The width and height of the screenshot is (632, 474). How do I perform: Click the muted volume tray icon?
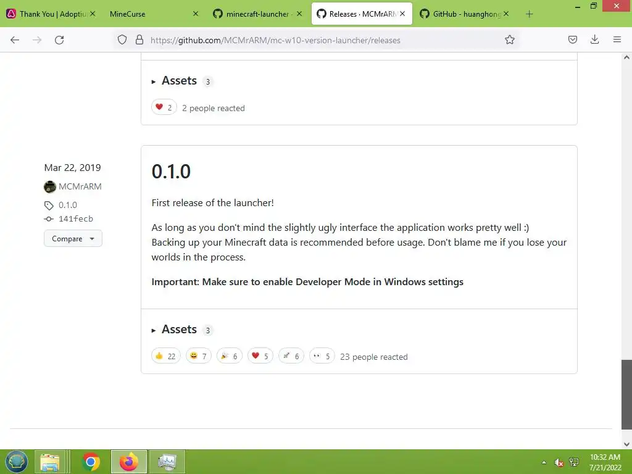559,462
